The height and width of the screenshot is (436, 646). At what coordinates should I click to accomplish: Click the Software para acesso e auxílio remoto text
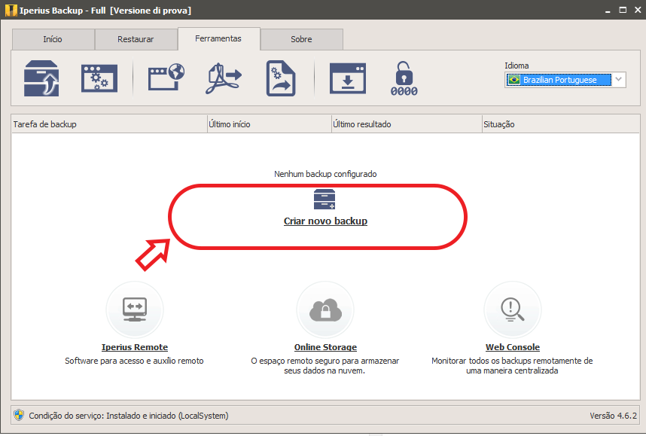[134, 361]
